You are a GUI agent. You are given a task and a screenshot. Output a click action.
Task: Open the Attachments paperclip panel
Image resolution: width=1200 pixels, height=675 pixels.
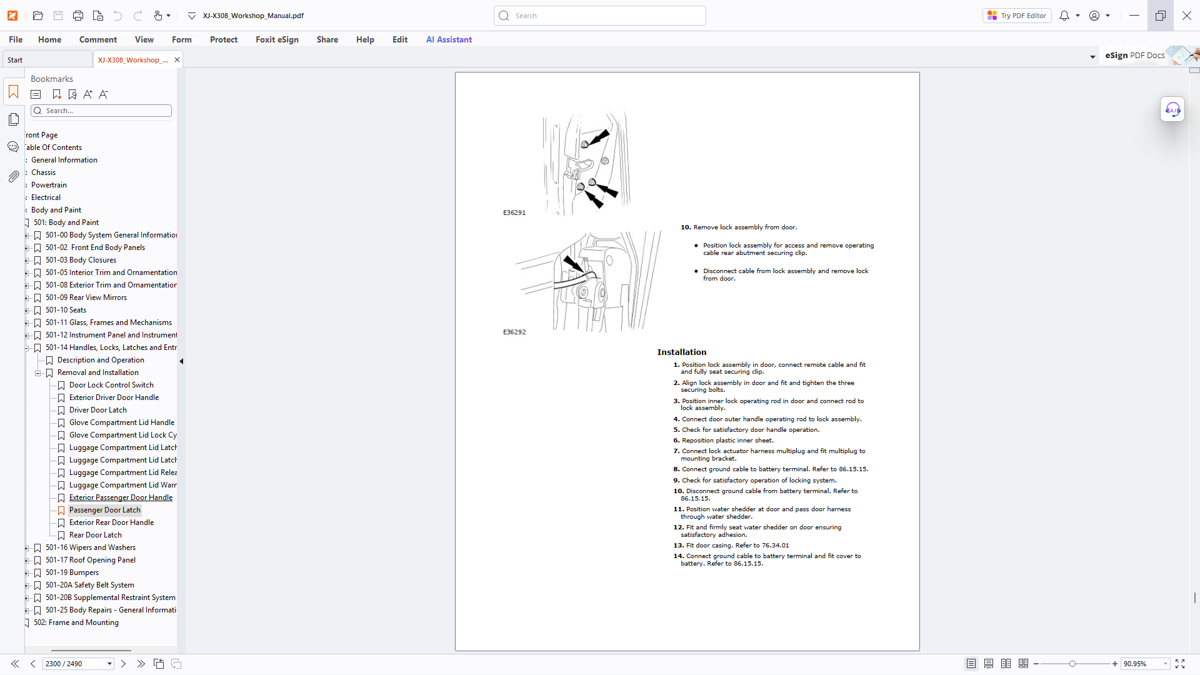pyautogui.click(x=13, y=177)
